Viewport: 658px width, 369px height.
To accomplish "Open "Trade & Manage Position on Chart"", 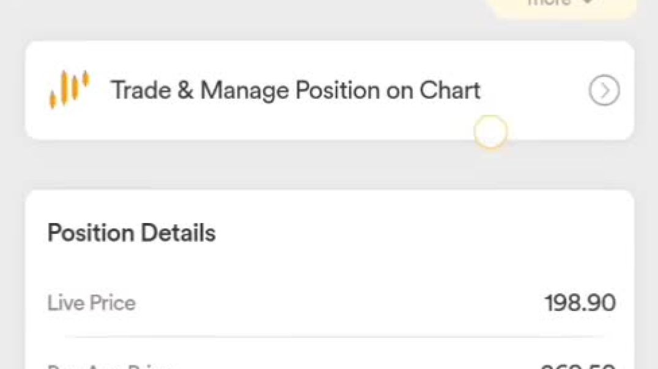I will 295,90.
